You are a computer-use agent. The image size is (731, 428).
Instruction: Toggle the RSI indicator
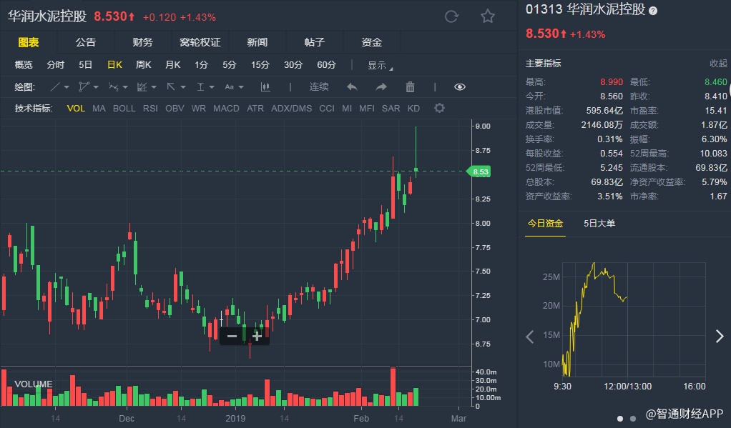pos(150,109)
